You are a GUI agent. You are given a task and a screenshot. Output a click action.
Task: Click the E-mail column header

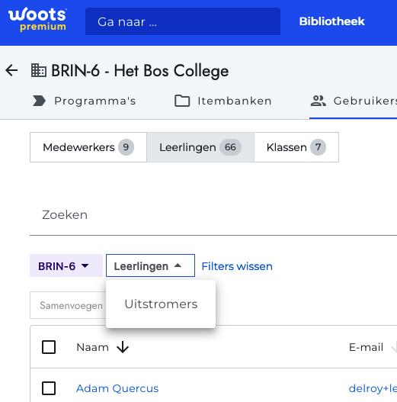pos(366,347)
